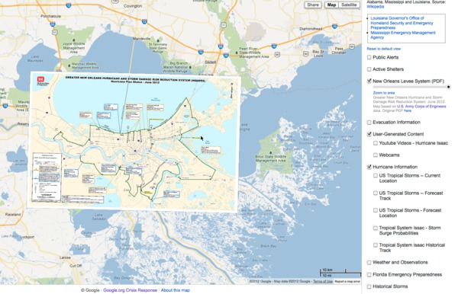Click the Zoom to area link
The height and width of the screenshot is (294, 458).
[x=384, y=93]
